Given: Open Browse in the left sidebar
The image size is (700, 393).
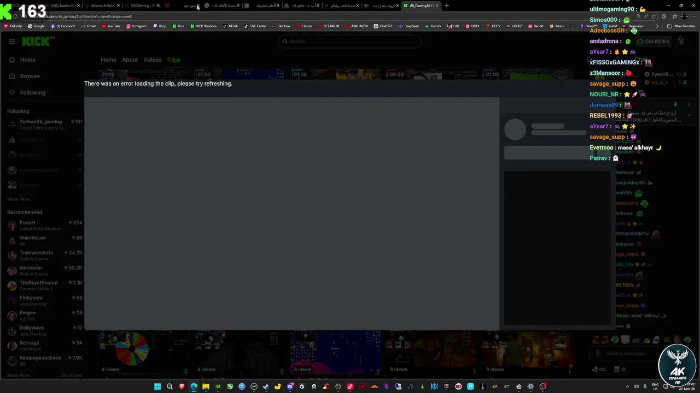Looking at the screenshot, I should [30, 76].
